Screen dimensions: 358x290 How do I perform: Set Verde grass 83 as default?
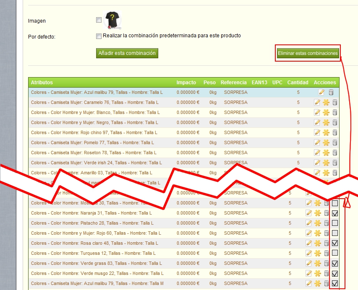tap(318, 263)
